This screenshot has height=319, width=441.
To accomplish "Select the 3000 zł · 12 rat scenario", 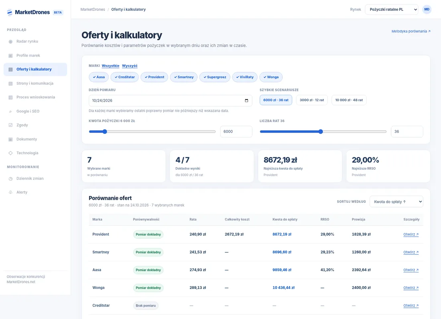I will point(312,100).
